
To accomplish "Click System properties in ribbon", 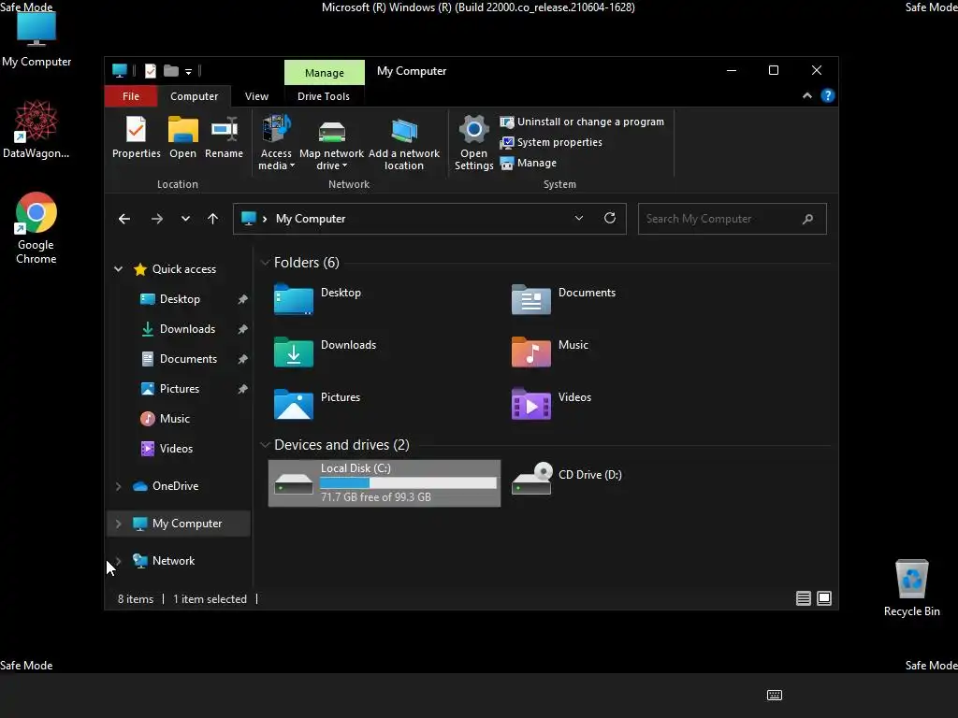I will (550, 142).
